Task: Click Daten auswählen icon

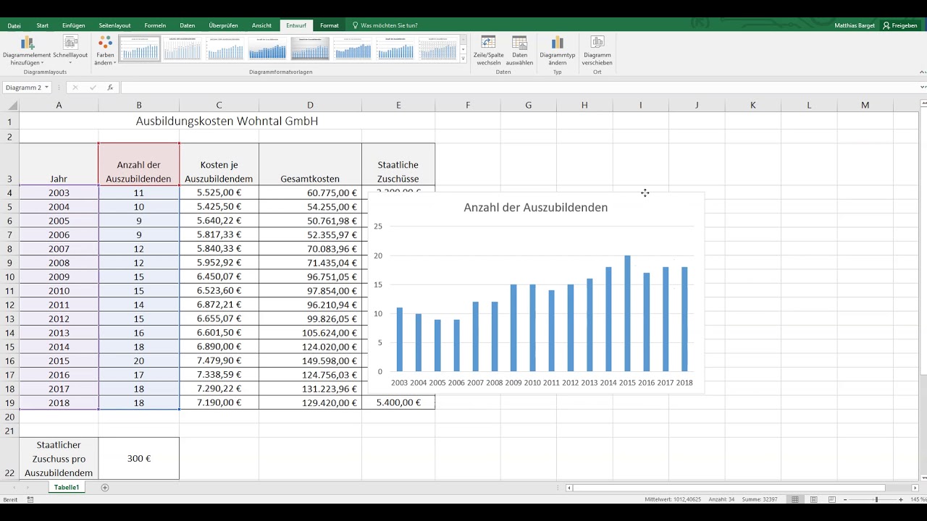Action: tap(519, 51)
